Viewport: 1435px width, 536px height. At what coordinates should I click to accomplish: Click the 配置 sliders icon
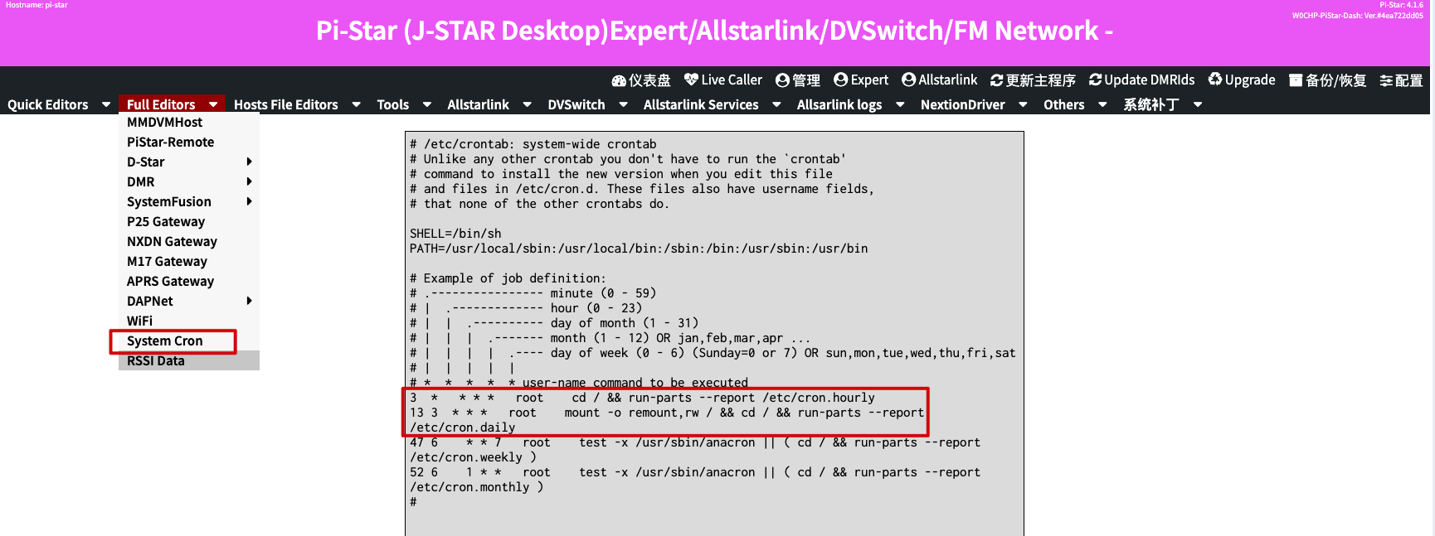click(1386, 80)
